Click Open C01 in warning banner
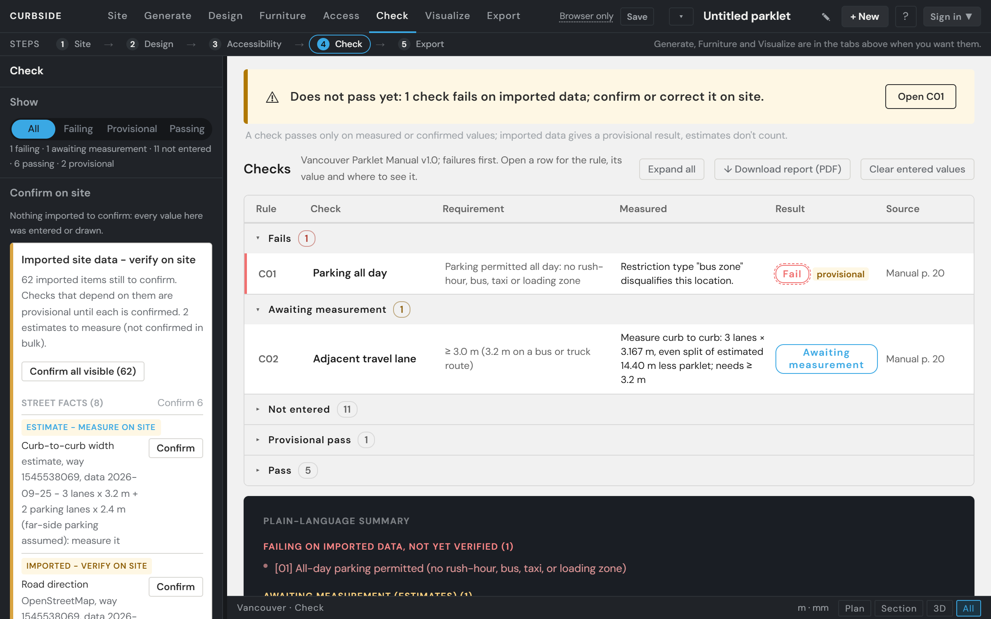This screenshot has width=991, height=619. [x=920, y=97]
